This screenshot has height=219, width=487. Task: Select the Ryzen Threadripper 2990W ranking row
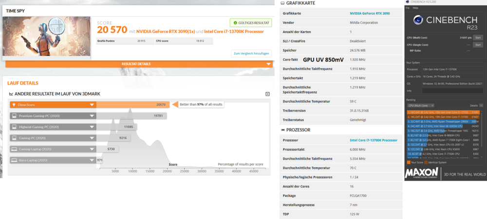click(443, 122)
